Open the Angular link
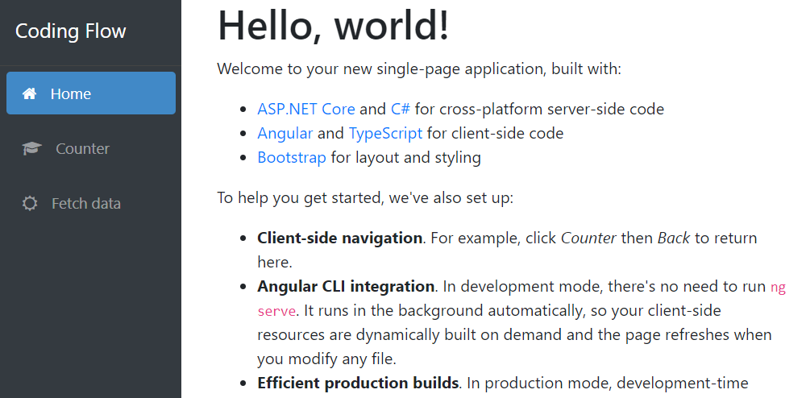Screen dimensions: 806x398 click(x=285, y=133)
